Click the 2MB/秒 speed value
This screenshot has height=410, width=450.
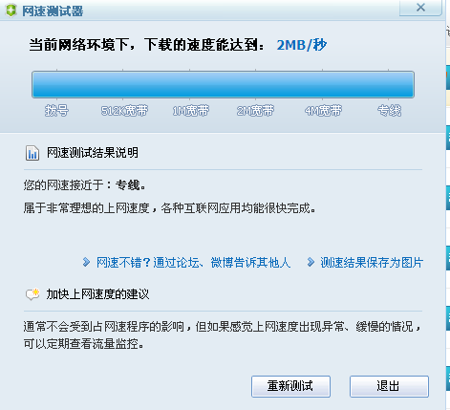coord(302,45)
